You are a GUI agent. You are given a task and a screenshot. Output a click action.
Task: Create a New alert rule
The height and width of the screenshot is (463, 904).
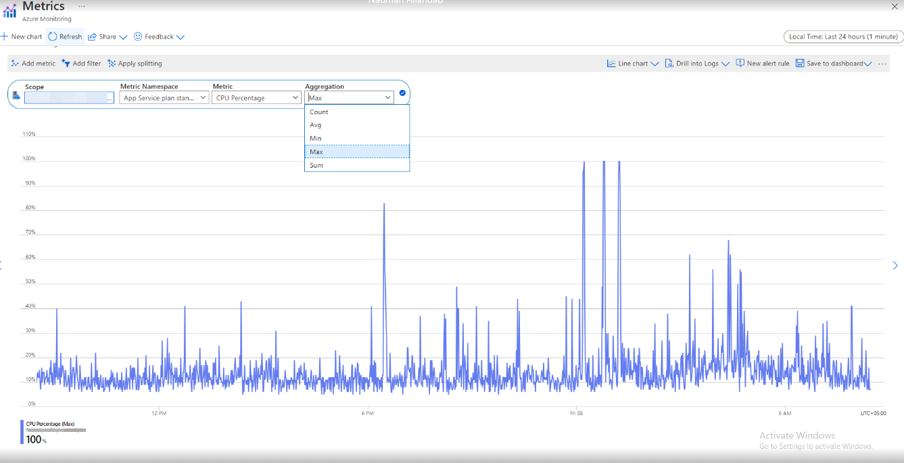point(763,64)
